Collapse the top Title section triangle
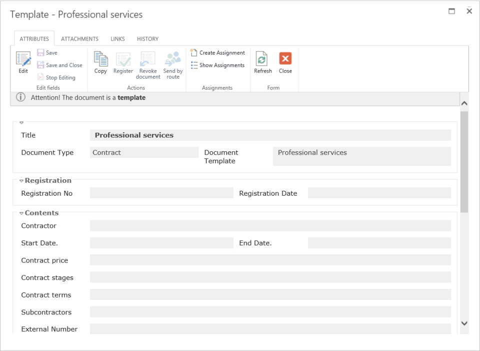Image resolution: width=480 pixels, height=351 pixels. coord(21,123)
